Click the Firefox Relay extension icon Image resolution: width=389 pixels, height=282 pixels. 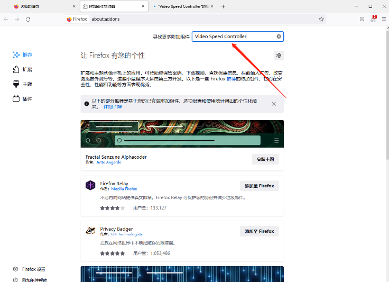tap(90, 185)
